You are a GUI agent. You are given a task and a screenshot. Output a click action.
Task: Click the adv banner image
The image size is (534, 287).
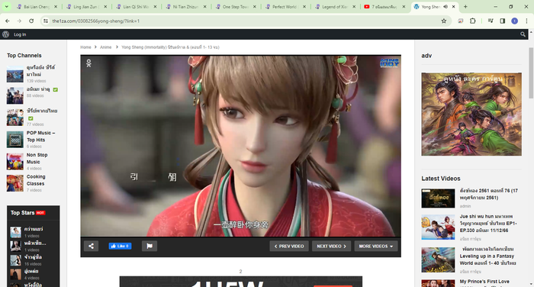coord(471,114)
